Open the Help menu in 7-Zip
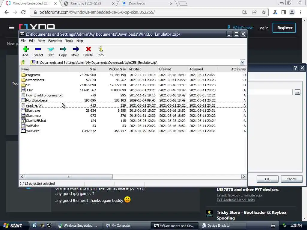The height and width of the screenshot is (230, 307). click(79, 41)
